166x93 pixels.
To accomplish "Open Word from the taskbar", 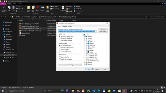I will 104,91.
